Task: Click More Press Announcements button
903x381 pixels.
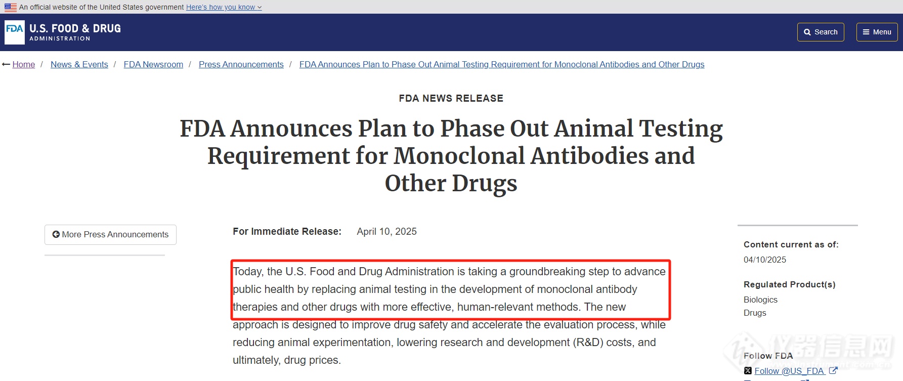Action: 110,235
